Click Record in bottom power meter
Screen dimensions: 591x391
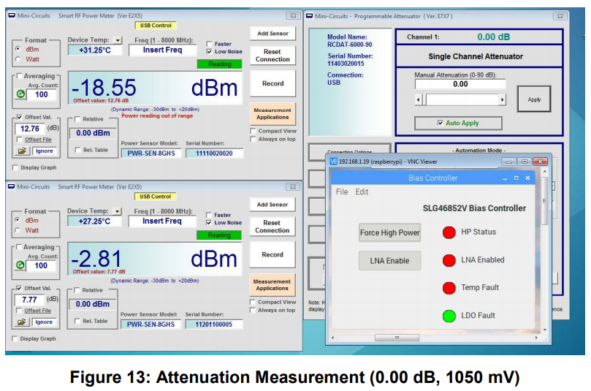[272, 254]
